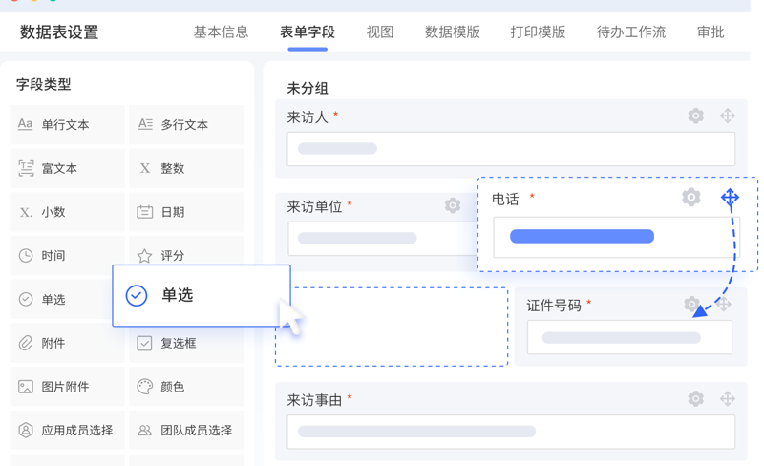Open settings gear for 来访事由 field
Image resolution: width=764 pixels, height=466 pixels.
(695, 399)
